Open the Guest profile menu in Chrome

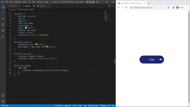pos(180,7)
